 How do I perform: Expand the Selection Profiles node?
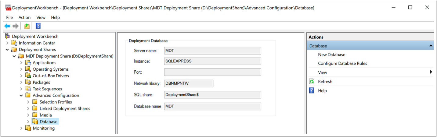(28, 102)
